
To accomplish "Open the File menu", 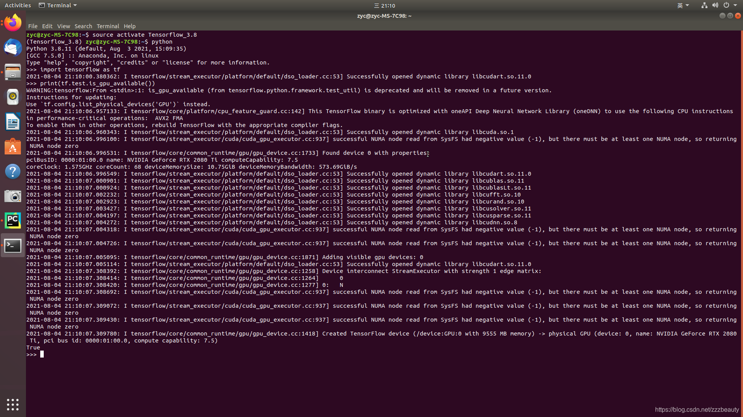I will pos(33,26).
